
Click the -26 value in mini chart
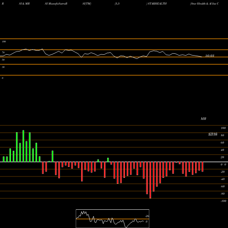147,216
